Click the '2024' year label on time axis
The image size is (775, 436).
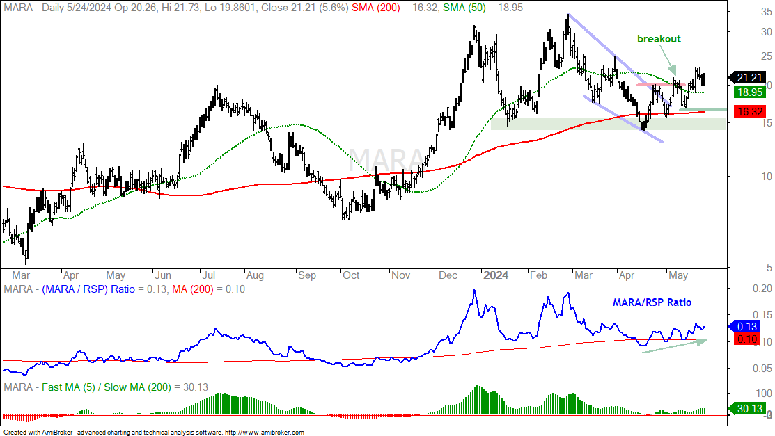tap(496, 275)
